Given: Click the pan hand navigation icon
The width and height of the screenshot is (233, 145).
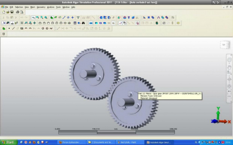Looking at the screenshot, I should 229,67.
